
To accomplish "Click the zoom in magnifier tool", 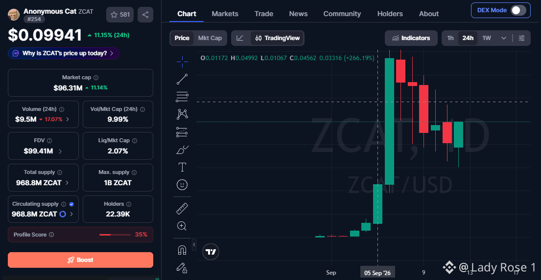I will (182, 226).
